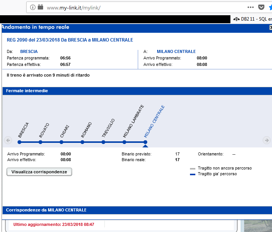Select the MILANO LAMBRATE stop on the line

coord(124,142)
